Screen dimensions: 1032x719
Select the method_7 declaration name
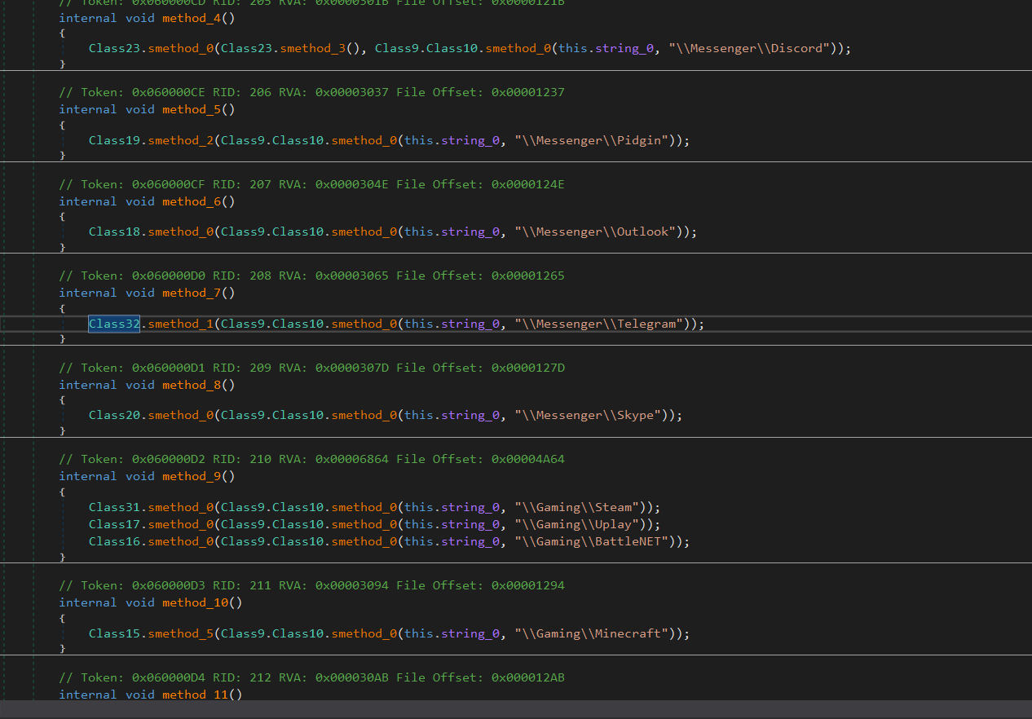coord(191,293)
